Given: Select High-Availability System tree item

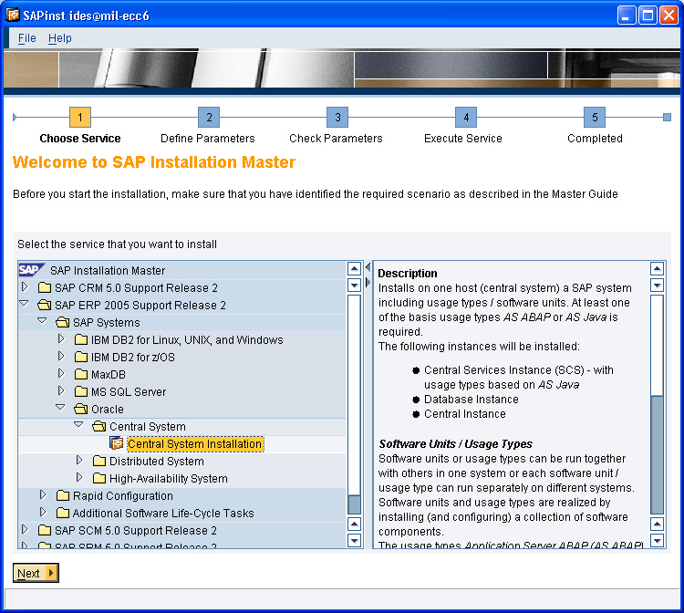Looking at the screenshot, I should pyautogui.click(x=168, y=479).
